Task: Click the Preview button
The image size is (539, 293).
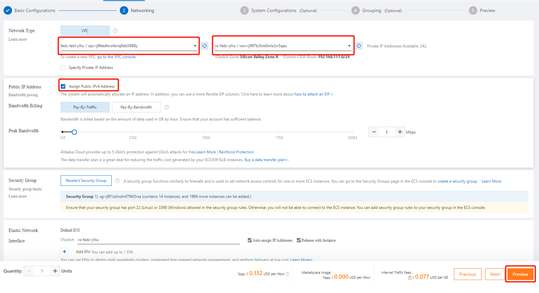Action: coord(520,274)
